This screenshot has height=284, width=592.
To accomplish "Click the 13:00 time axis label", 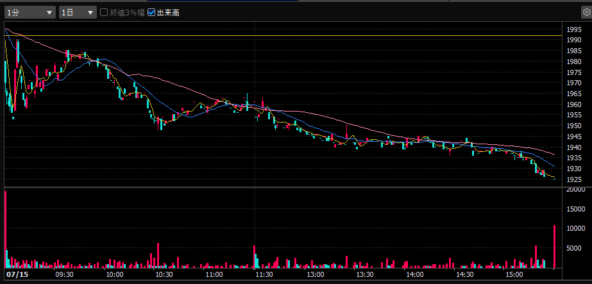I will coord(315,274).
